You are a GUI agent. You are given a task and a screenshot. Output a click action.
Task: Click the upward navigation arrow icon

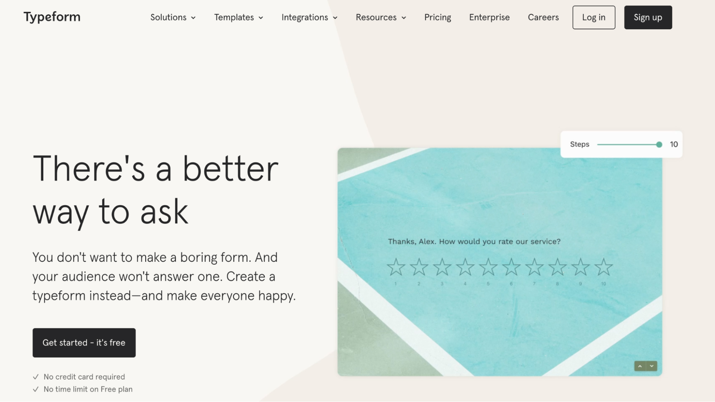coord(640,366)
